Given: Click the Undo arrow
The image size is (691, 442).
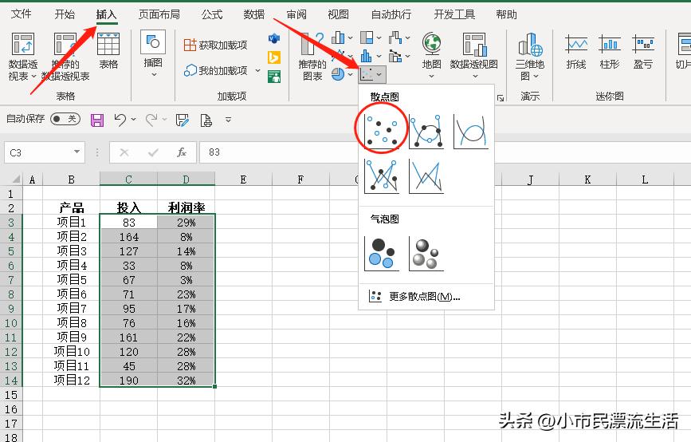Looking at the screenshot, I should (120, 120).
